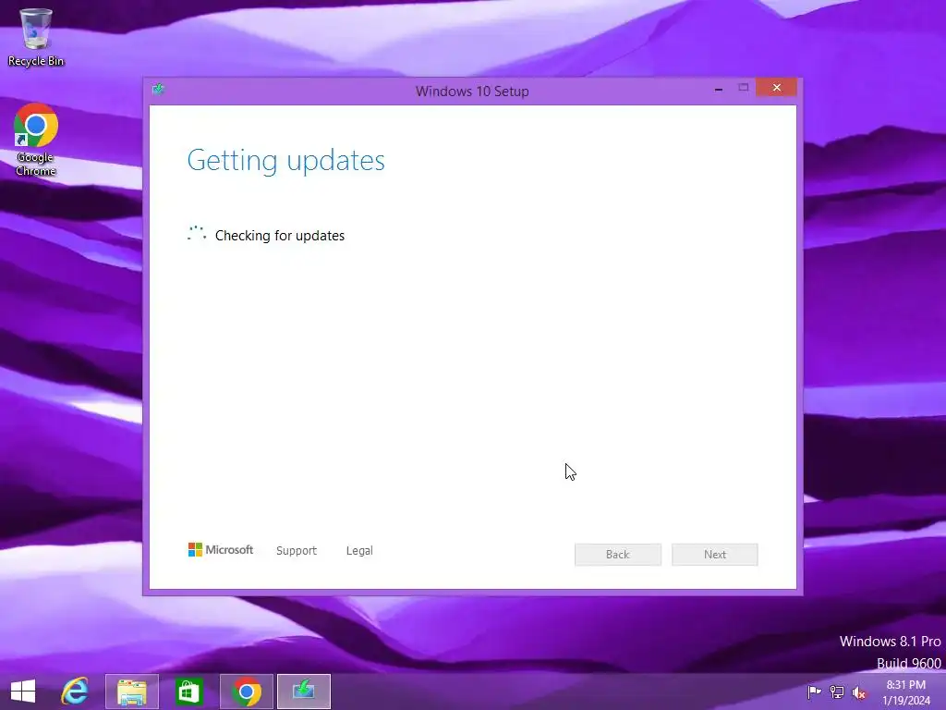Open the taskbar clock showing 8:31 PM
This screenshot has height=710, width=946.
tap(906, 692)
